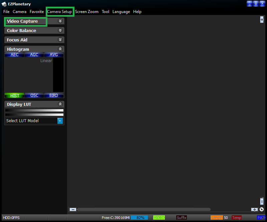Click the green VIDEO status indicator

[159, 218]
